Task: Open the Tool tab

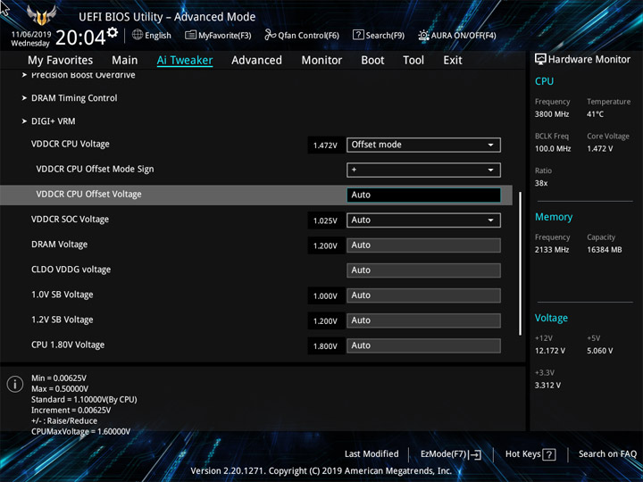Action: click(x=413, y=61)
